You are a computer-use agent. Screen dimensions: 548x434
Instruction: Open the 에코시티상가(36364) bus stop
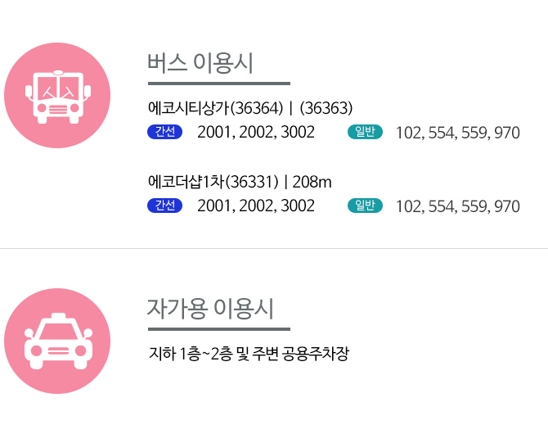[x=216, y=108]
